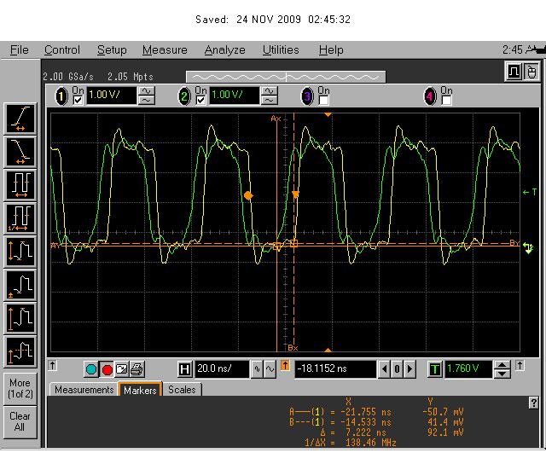The height and width of the screenshot is (464, 546).
Task: Increase channel 1 vertical scale with upper arrow
Action: click(x=147, y=91)
